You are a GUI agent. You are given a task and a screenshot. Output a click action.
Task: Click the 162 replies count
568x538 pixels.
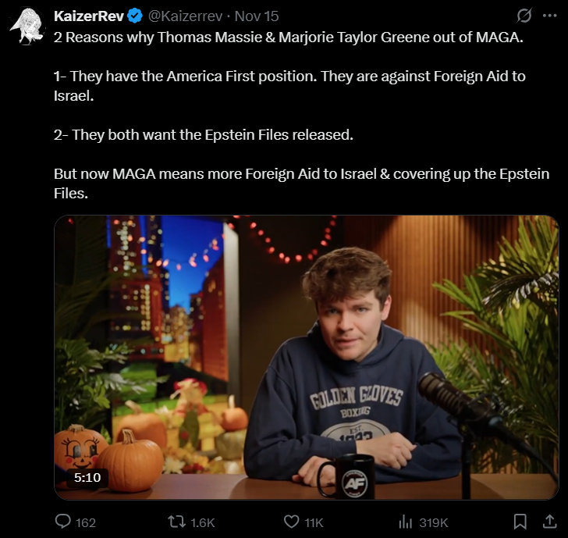click(86, 523)
